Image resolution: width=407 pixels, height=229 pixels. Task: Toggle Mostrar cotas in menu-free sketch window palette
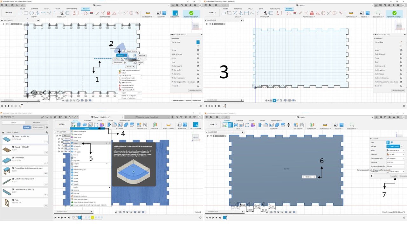401,74
